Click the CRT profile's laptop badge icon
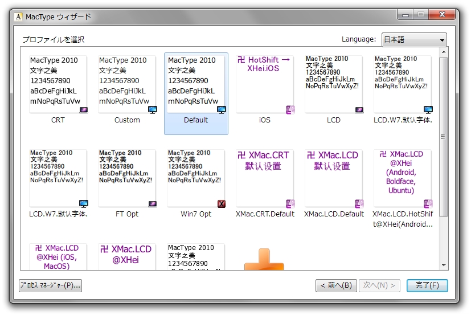Image resolution: width=471 pixels, height=315 pixels. [84, 110]
